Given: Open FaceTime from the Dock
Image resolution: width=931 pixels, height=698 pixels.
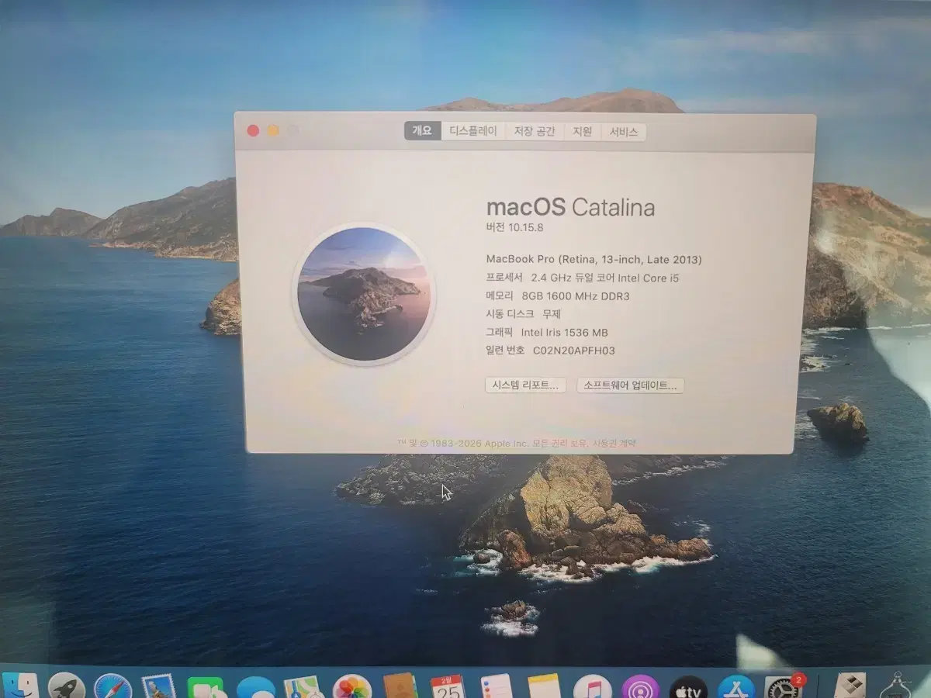Looking at the screenshot, I should (x=206, y=688).
